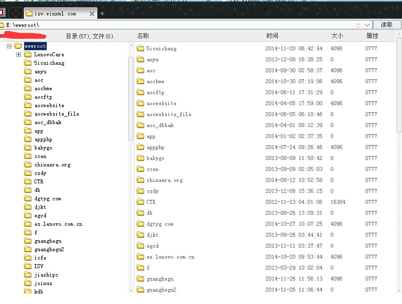Select wwwroot in the tree
The image size is (402, 304).
(35, 46)
